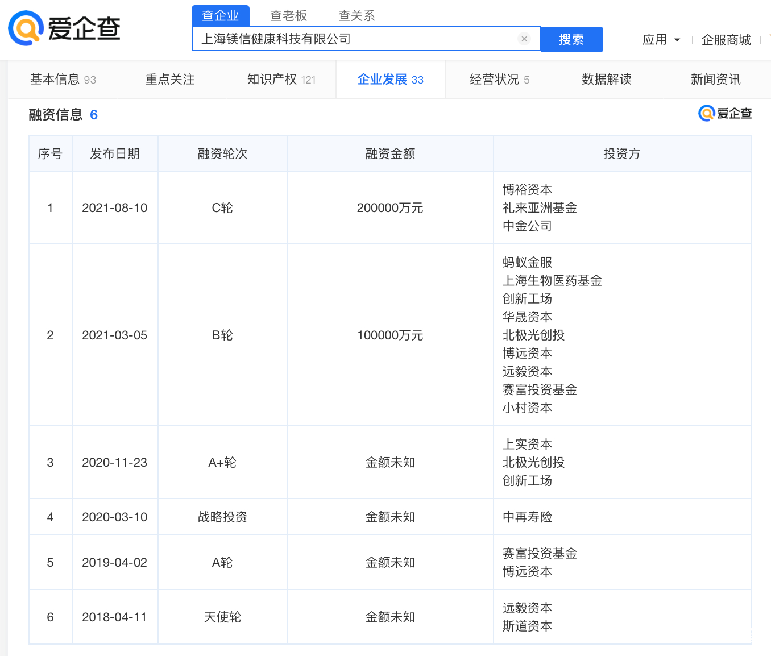Click investor 北极光创投 in the B轮 row
The height and width of the screenshot is (656, 771).
point(533,335)
